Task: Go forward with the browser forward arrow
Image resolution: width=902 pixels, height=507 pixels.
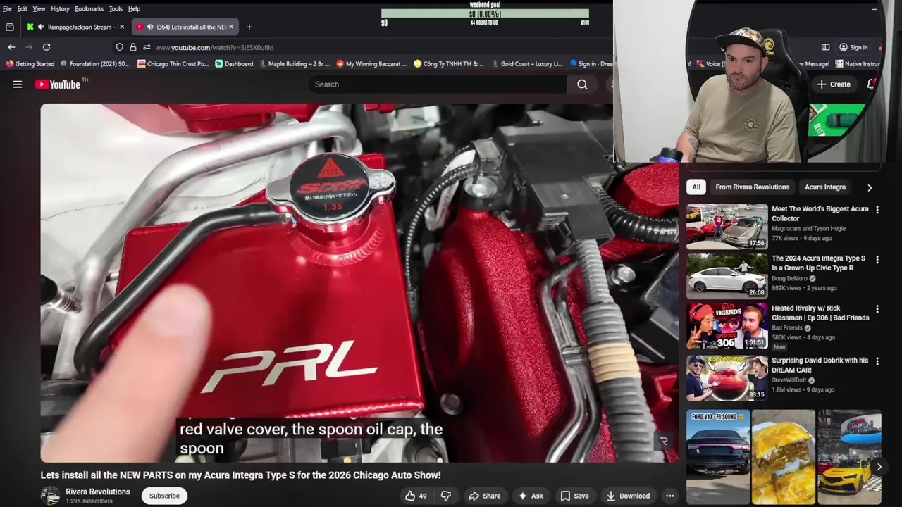Action: click(29, 47)
